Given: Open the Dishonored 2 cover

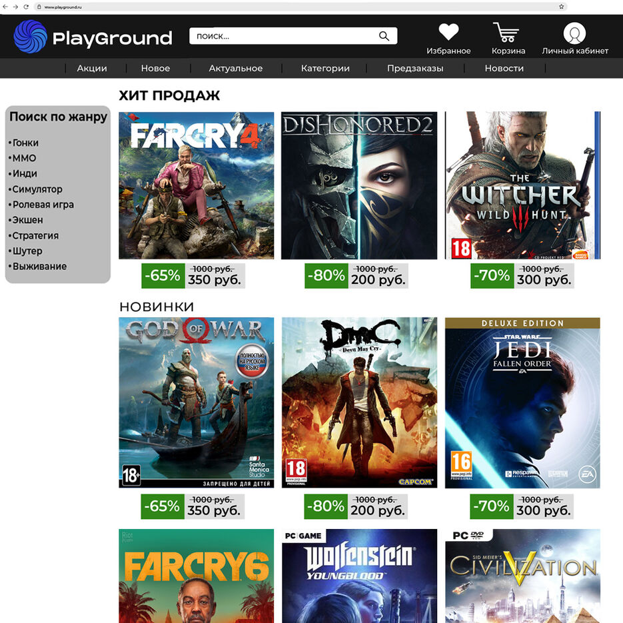Looking at the screenshot, I should (x=359, y=185).
